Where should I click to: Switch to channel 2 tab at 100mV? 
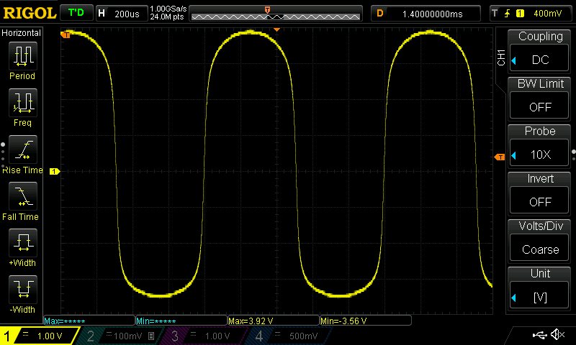(119, 336)
